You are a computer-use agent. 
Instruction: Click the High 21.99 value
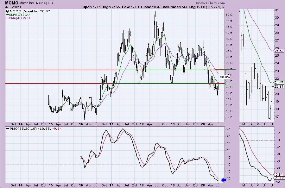pos(112,7)
